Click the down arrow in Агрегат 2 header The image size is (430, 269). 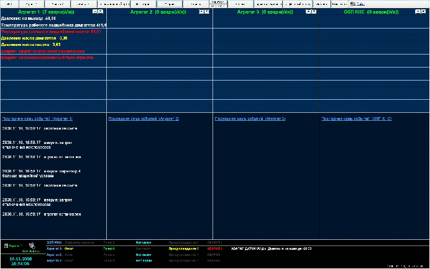[207, 12]
